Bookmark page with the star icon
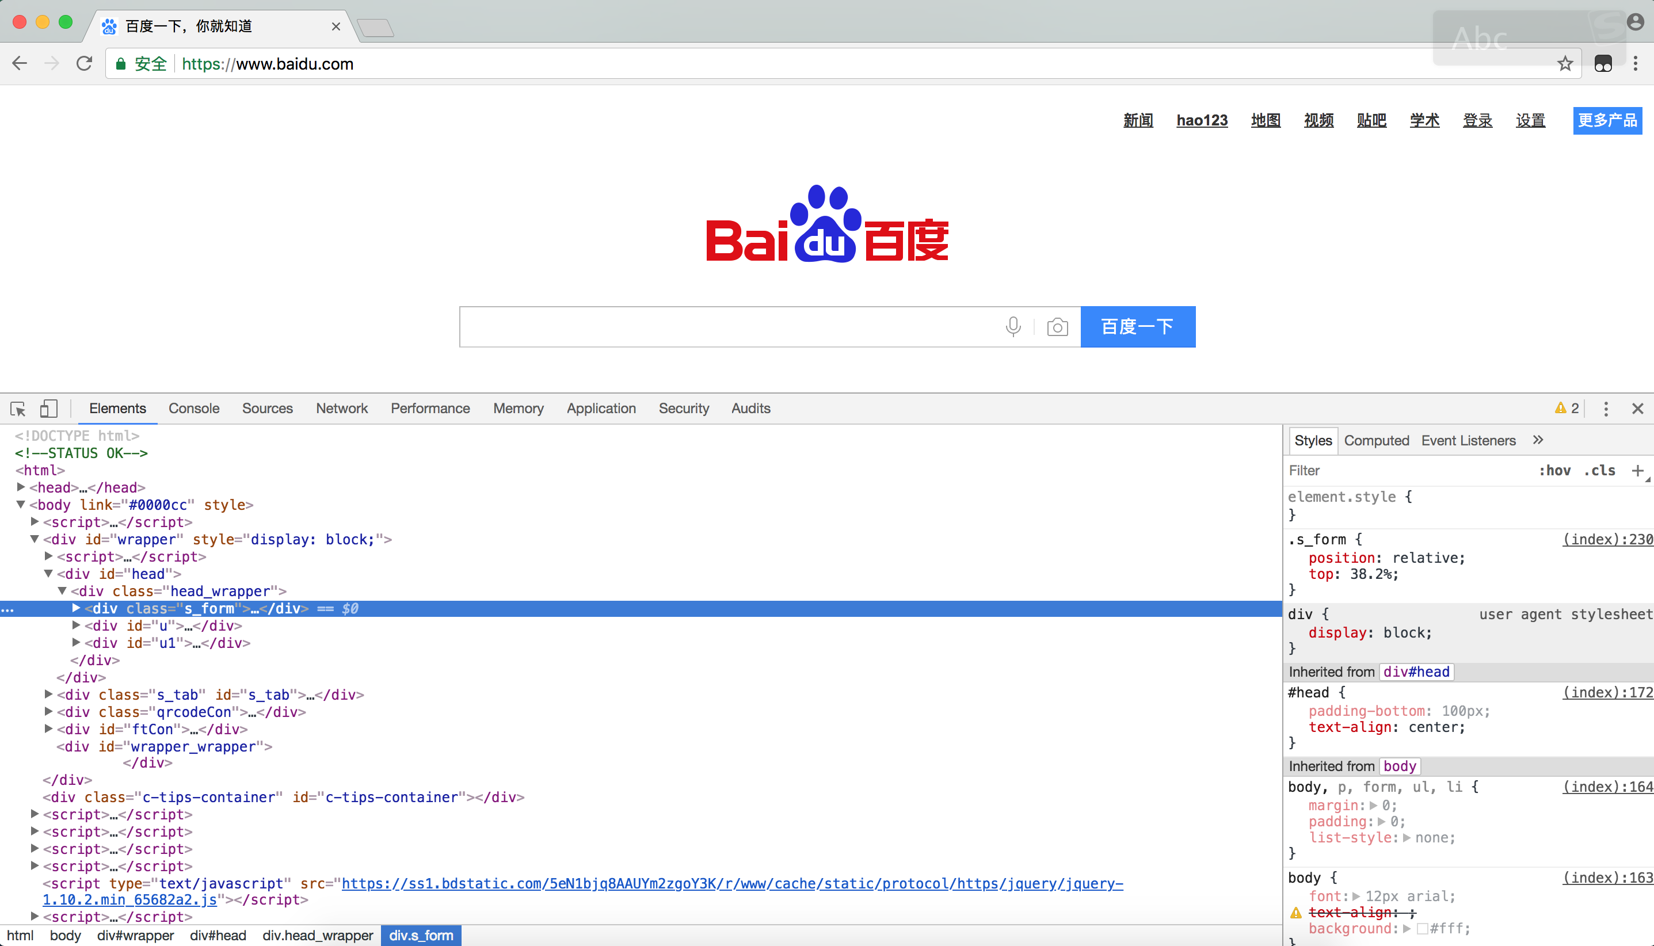The height and width of the screenshot is (946, 1654). 1564,64
